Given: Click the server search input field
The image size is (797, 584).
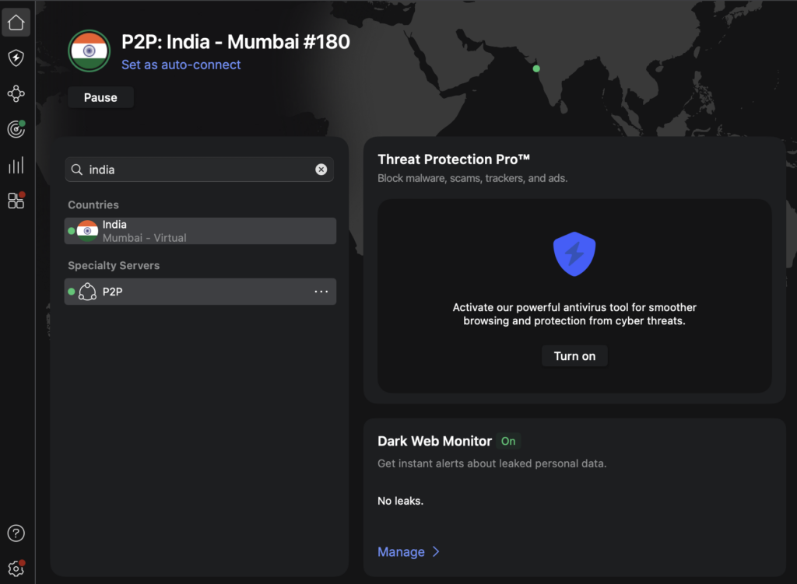Looking at the screenshot, I should [x=199, y=170].
